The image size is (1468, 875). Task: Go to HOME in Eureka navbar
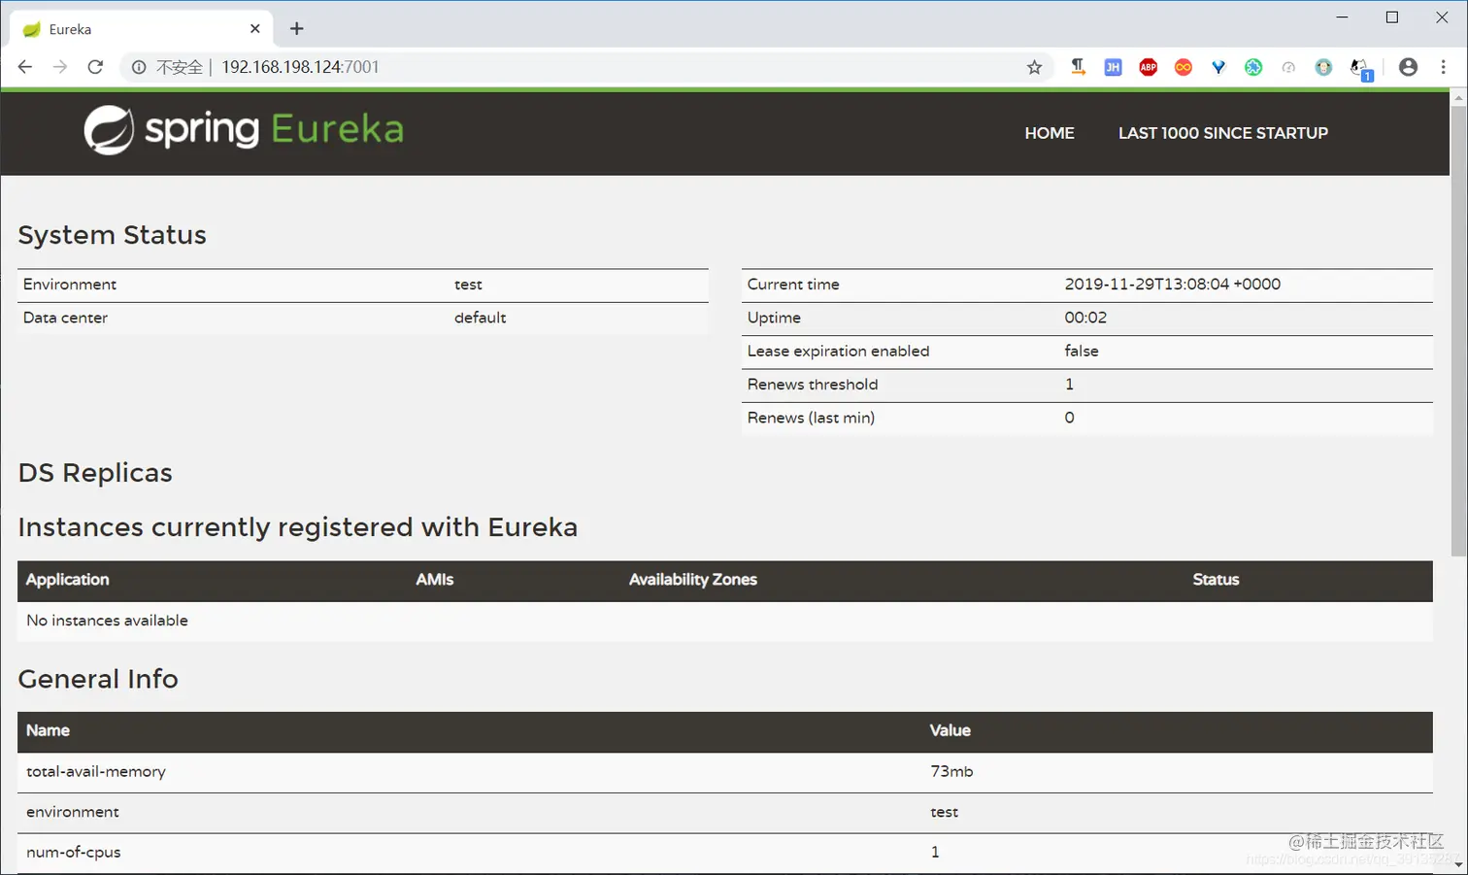click(1050, 133)
